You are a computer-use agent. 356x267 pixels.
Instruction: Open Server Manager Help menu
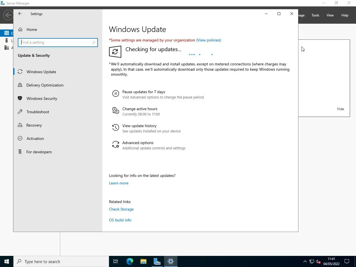coord(345,15)
